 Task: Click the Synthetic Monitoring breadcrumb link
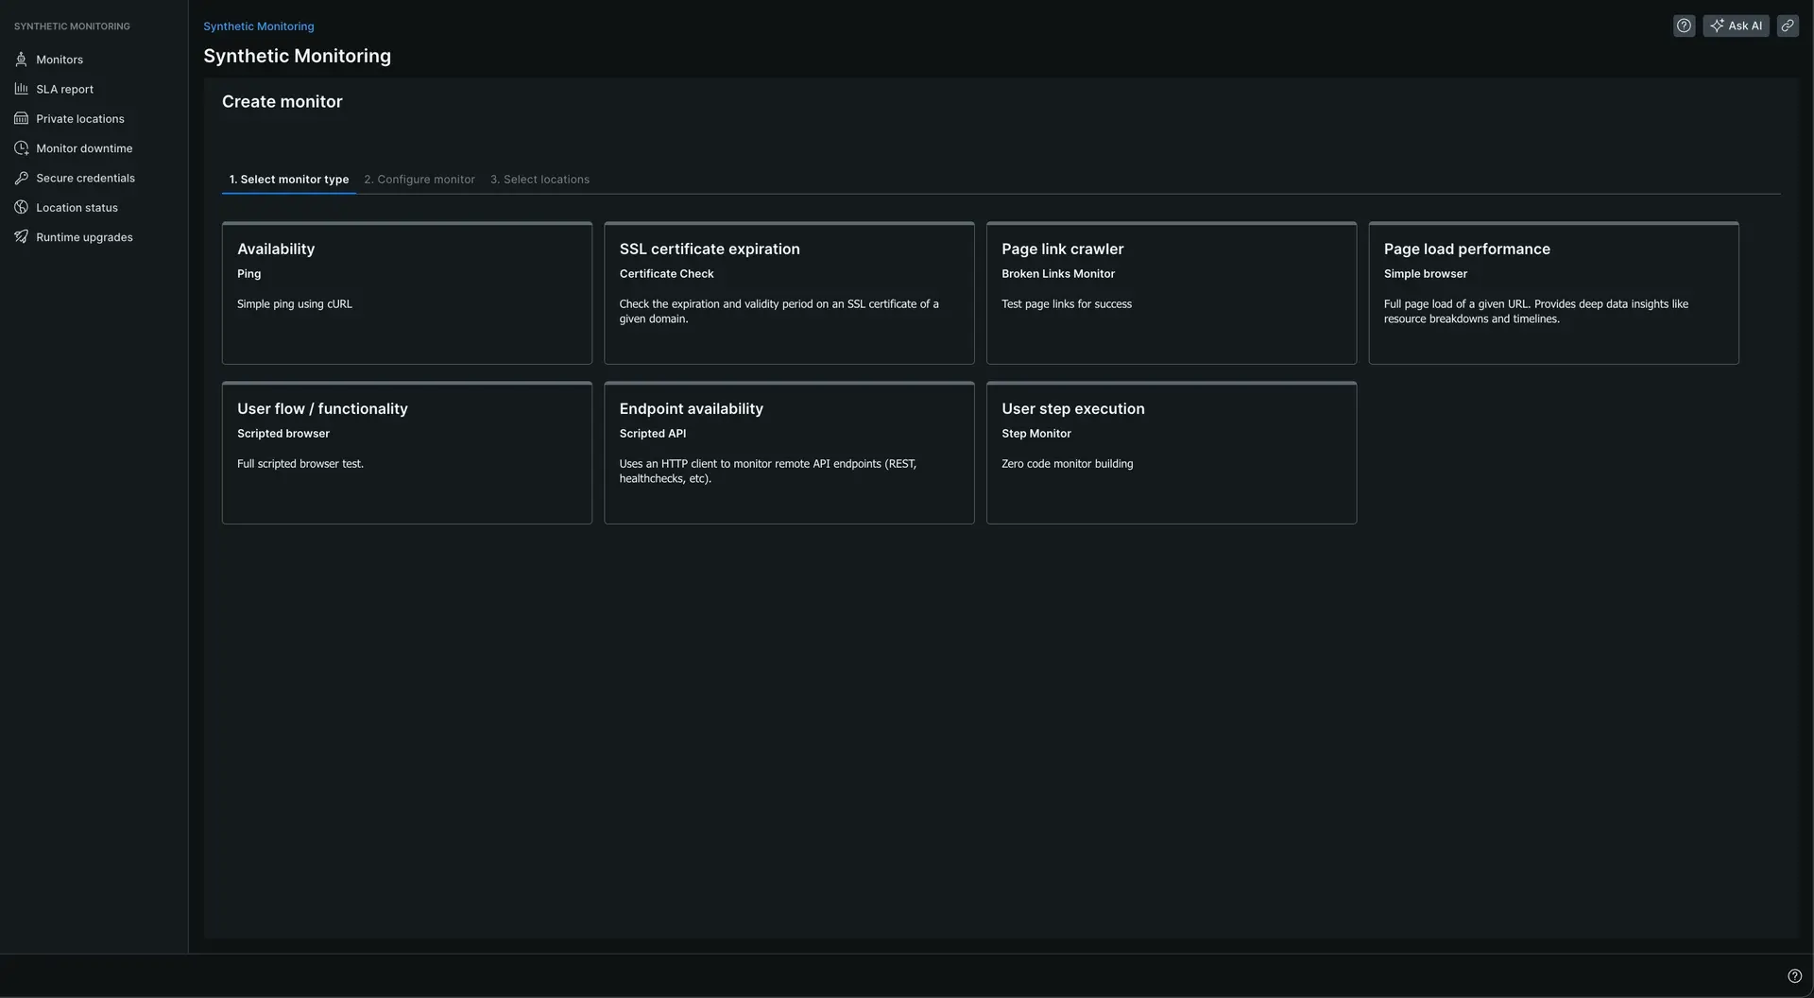(258, 26)
